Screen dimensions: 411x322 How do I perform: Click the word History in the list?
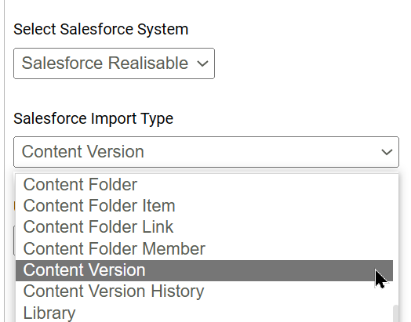[177, 291]
